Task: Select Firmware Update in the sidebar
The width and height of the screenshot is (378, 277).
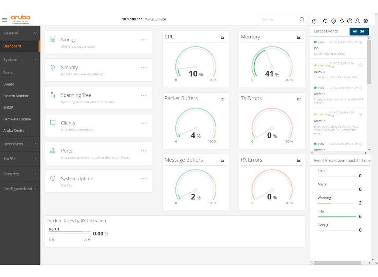Action: pos(17,119)
